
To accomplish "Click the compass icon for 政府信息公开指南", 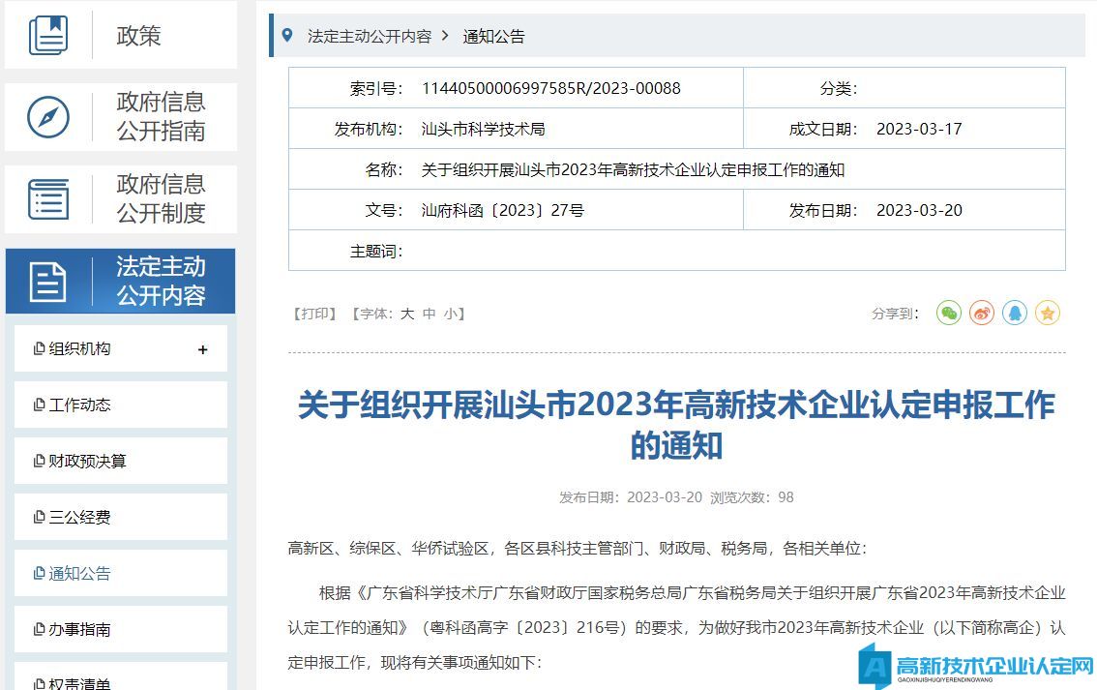I will pos(48,117).
